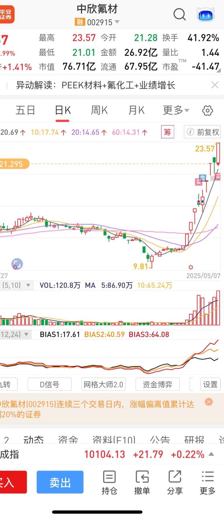The width and height of the screenshot is (224, 519).
Task: Open the 资金 info tab
Action: [68, 439]
